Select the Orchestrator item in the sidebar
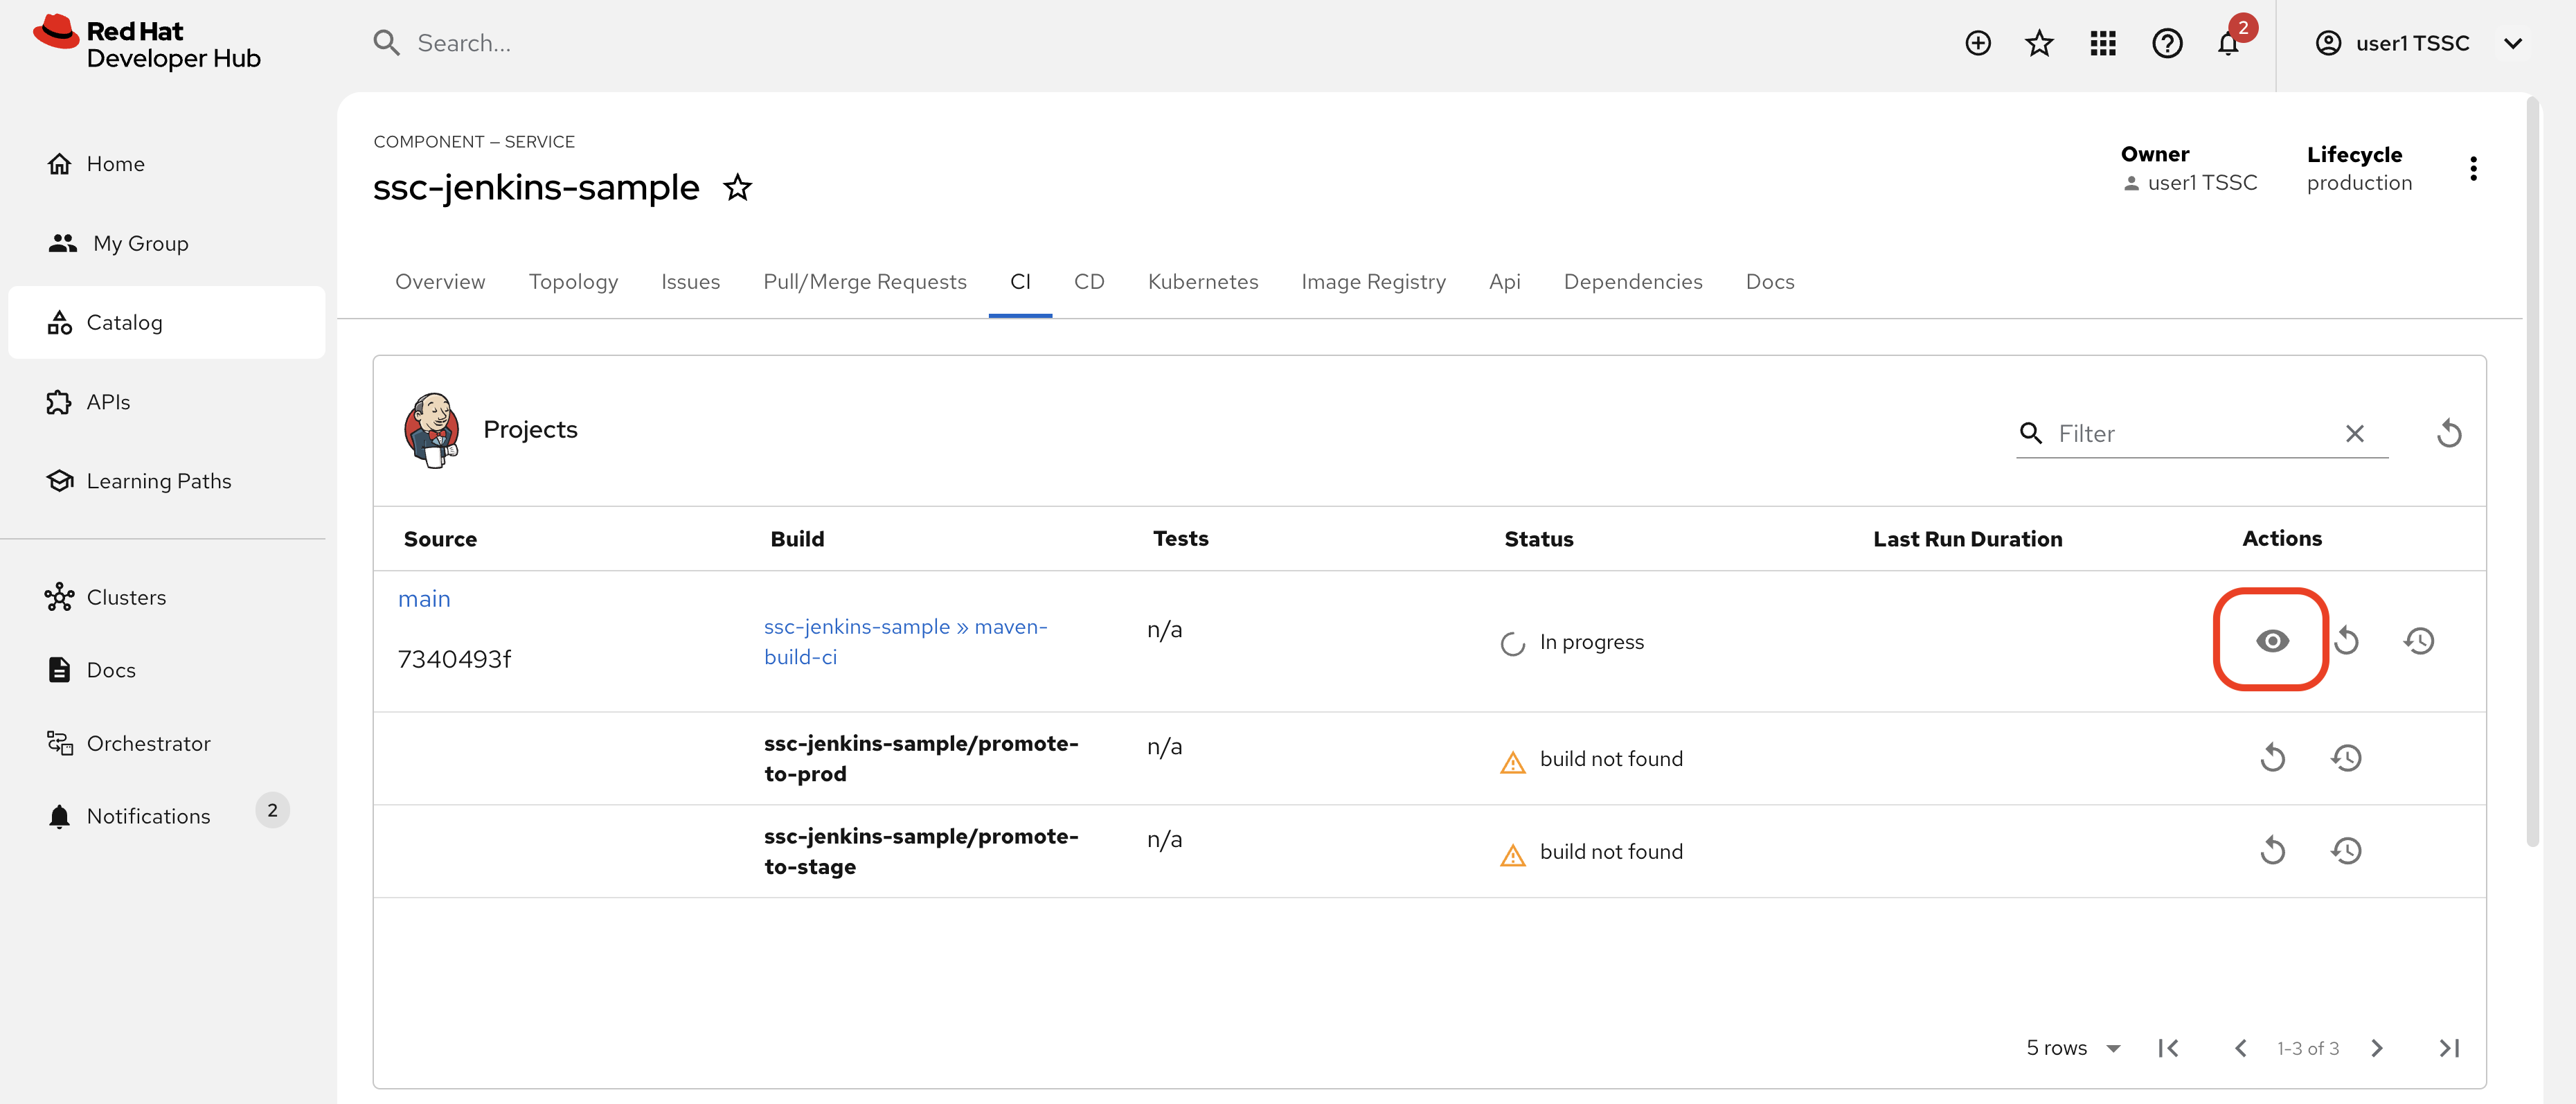This screenshot has height=1104, width=2576. coord(148,743)
